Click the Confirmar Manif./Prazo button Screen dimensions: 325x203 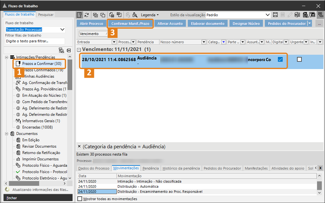click(x=130, y=24)
